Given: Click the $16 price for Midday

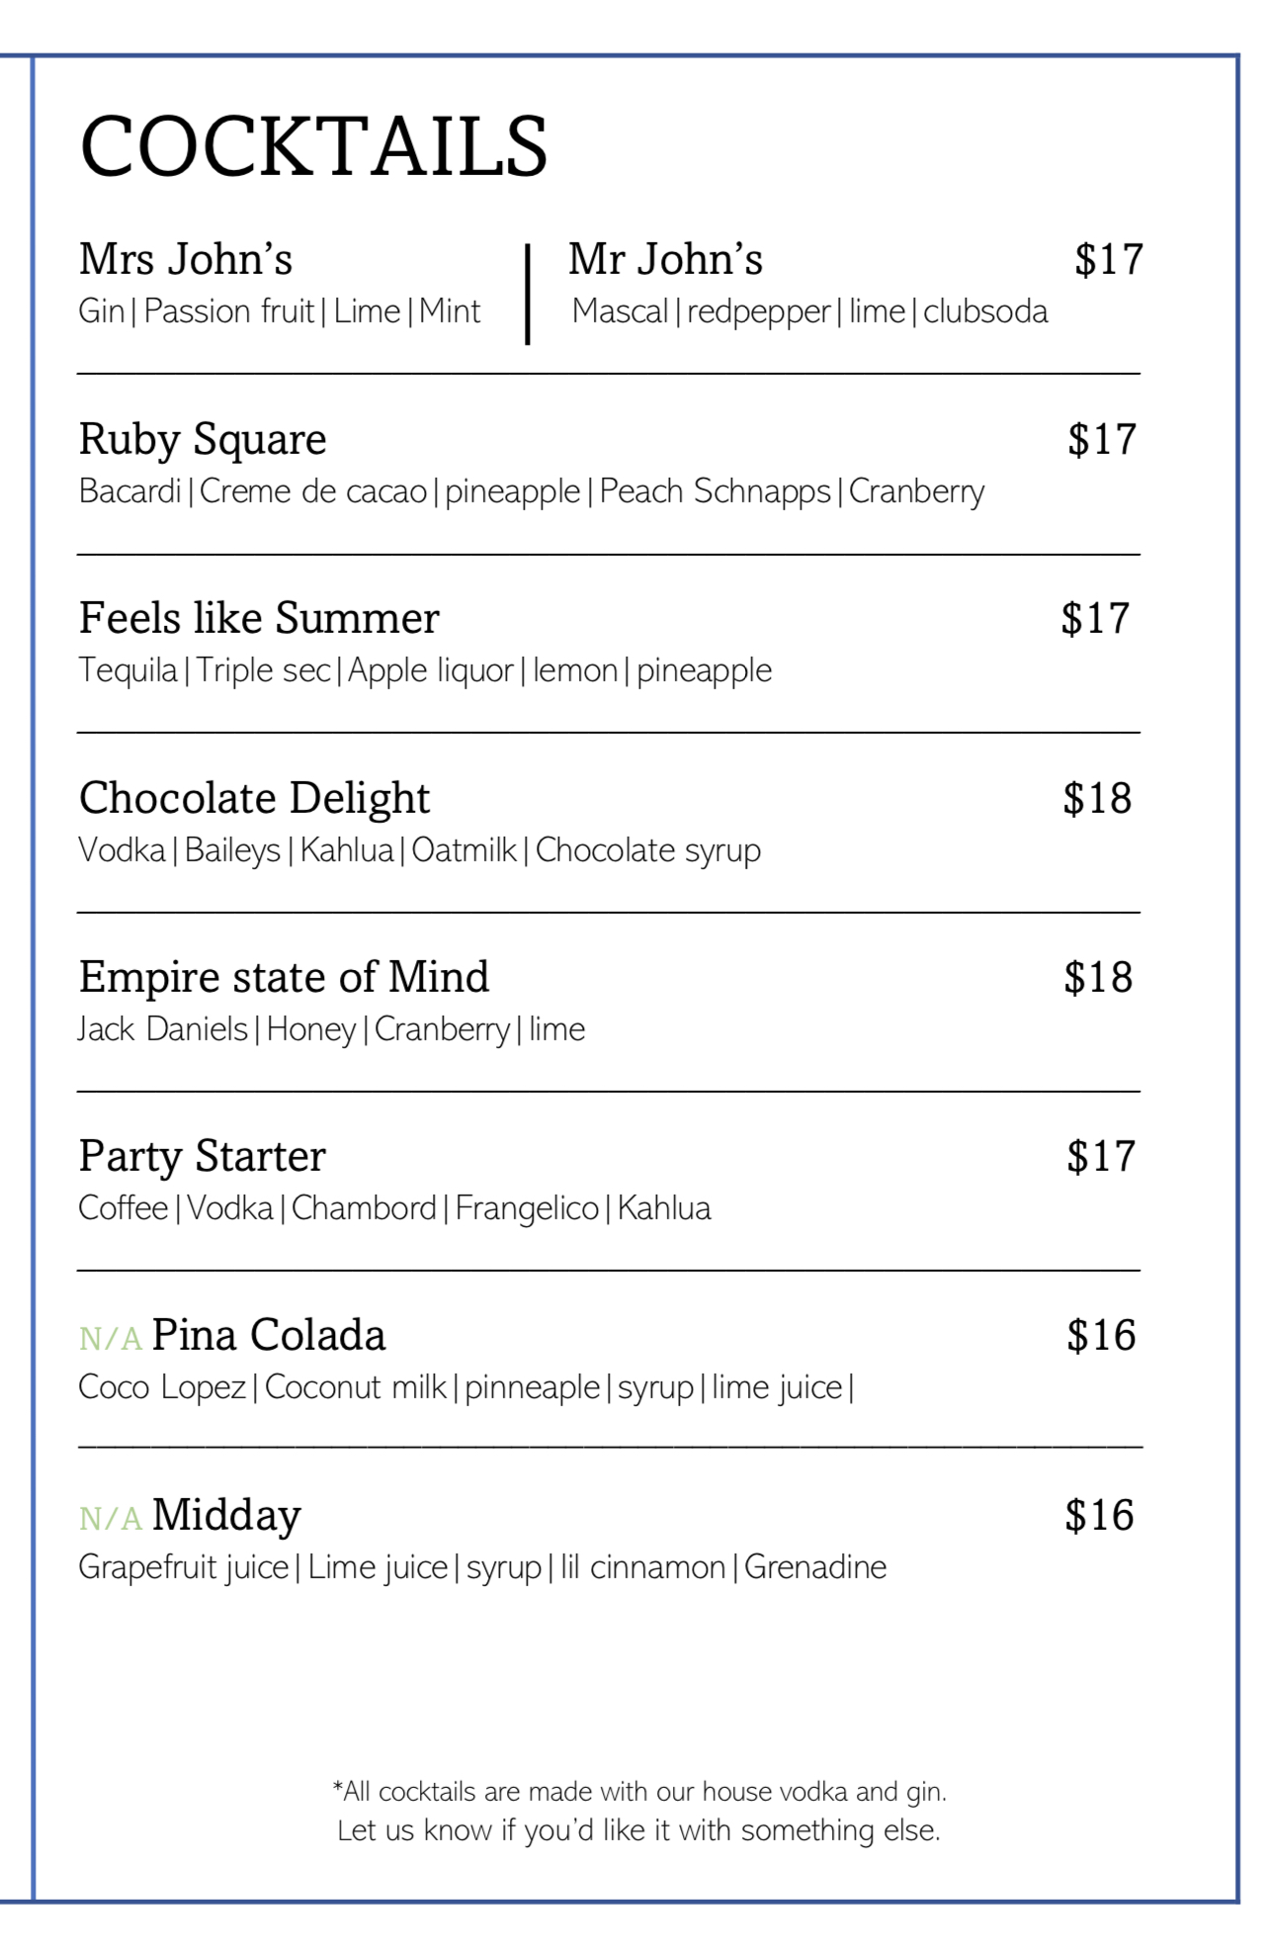Looking at the screenshot, I should tap(1099, 1515).
